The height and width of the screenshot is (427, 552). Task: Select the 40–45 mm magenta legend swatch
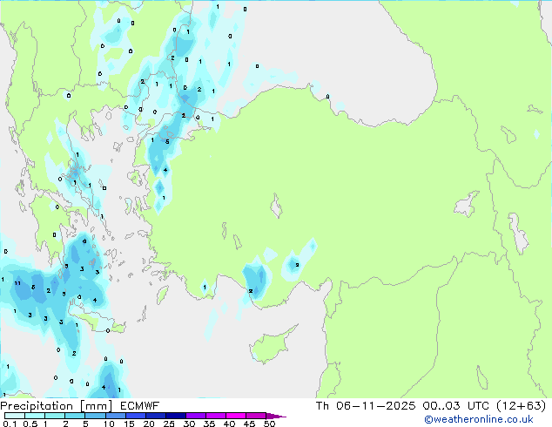236,416
